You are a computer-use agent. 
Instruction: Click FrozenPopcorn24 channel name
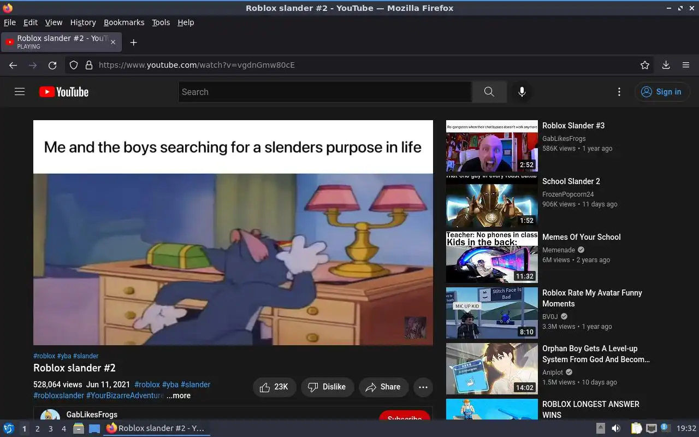click(x=568, y=194)
